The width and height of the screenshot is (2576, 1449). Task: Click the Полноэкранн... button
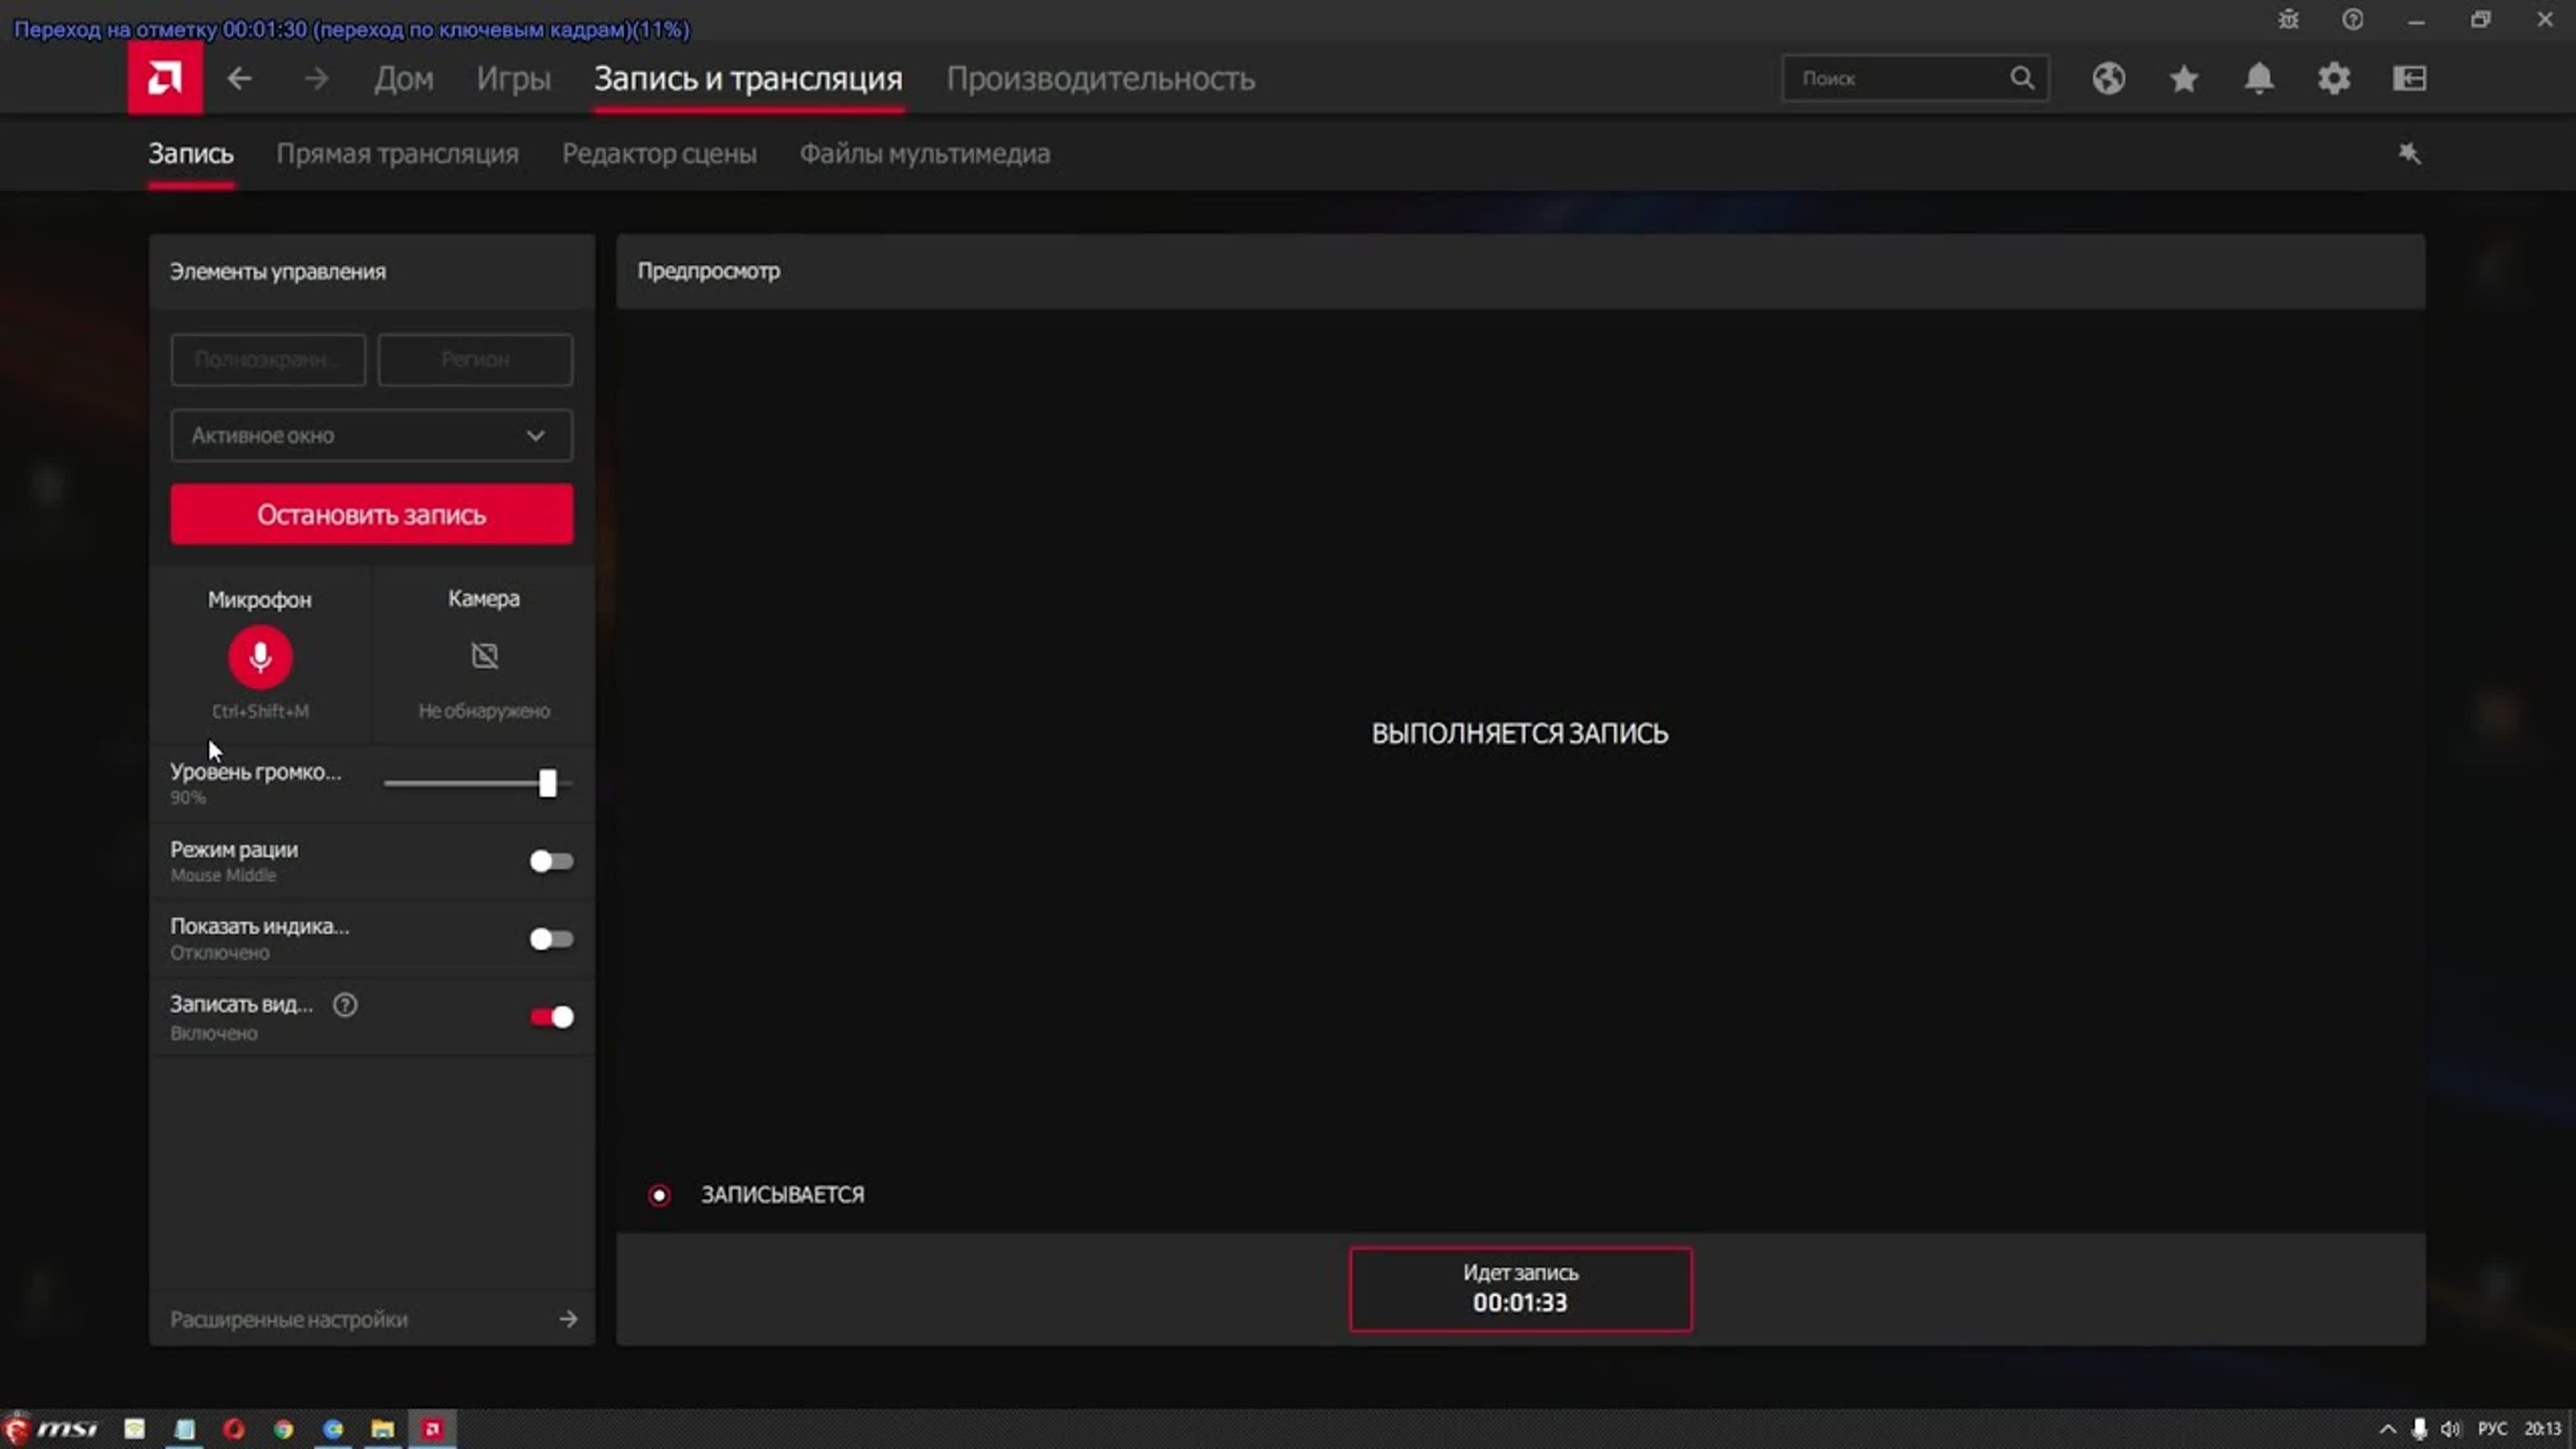pos(268,359)
